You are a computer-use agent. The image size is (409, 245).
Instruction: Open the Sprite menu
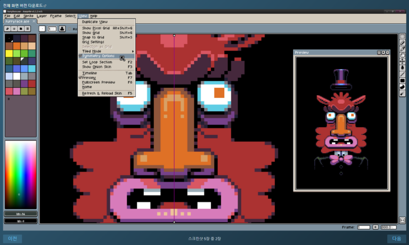click(28, 16)
